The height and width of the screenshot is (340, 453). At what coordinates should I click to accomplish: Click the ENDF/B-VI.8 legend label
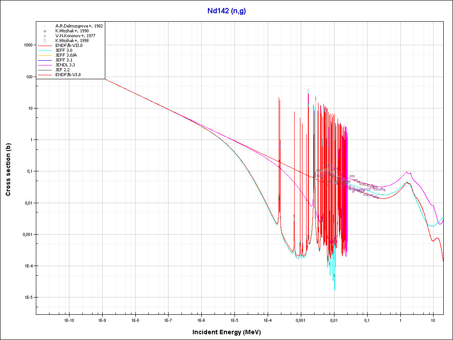point(68,74)
